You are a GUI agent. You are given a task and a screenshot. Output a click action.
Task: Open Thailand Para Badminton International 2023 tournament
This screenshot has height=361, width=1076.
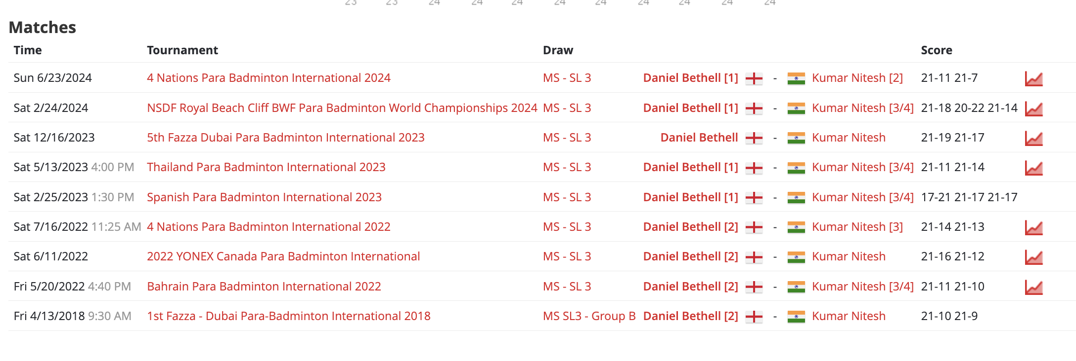[x=266, y=167]
